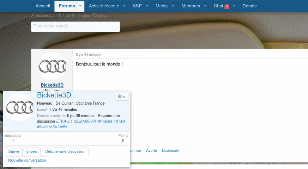
Task: Expand the Activité récente dropdown arrow
Action: tap(124, 6)
